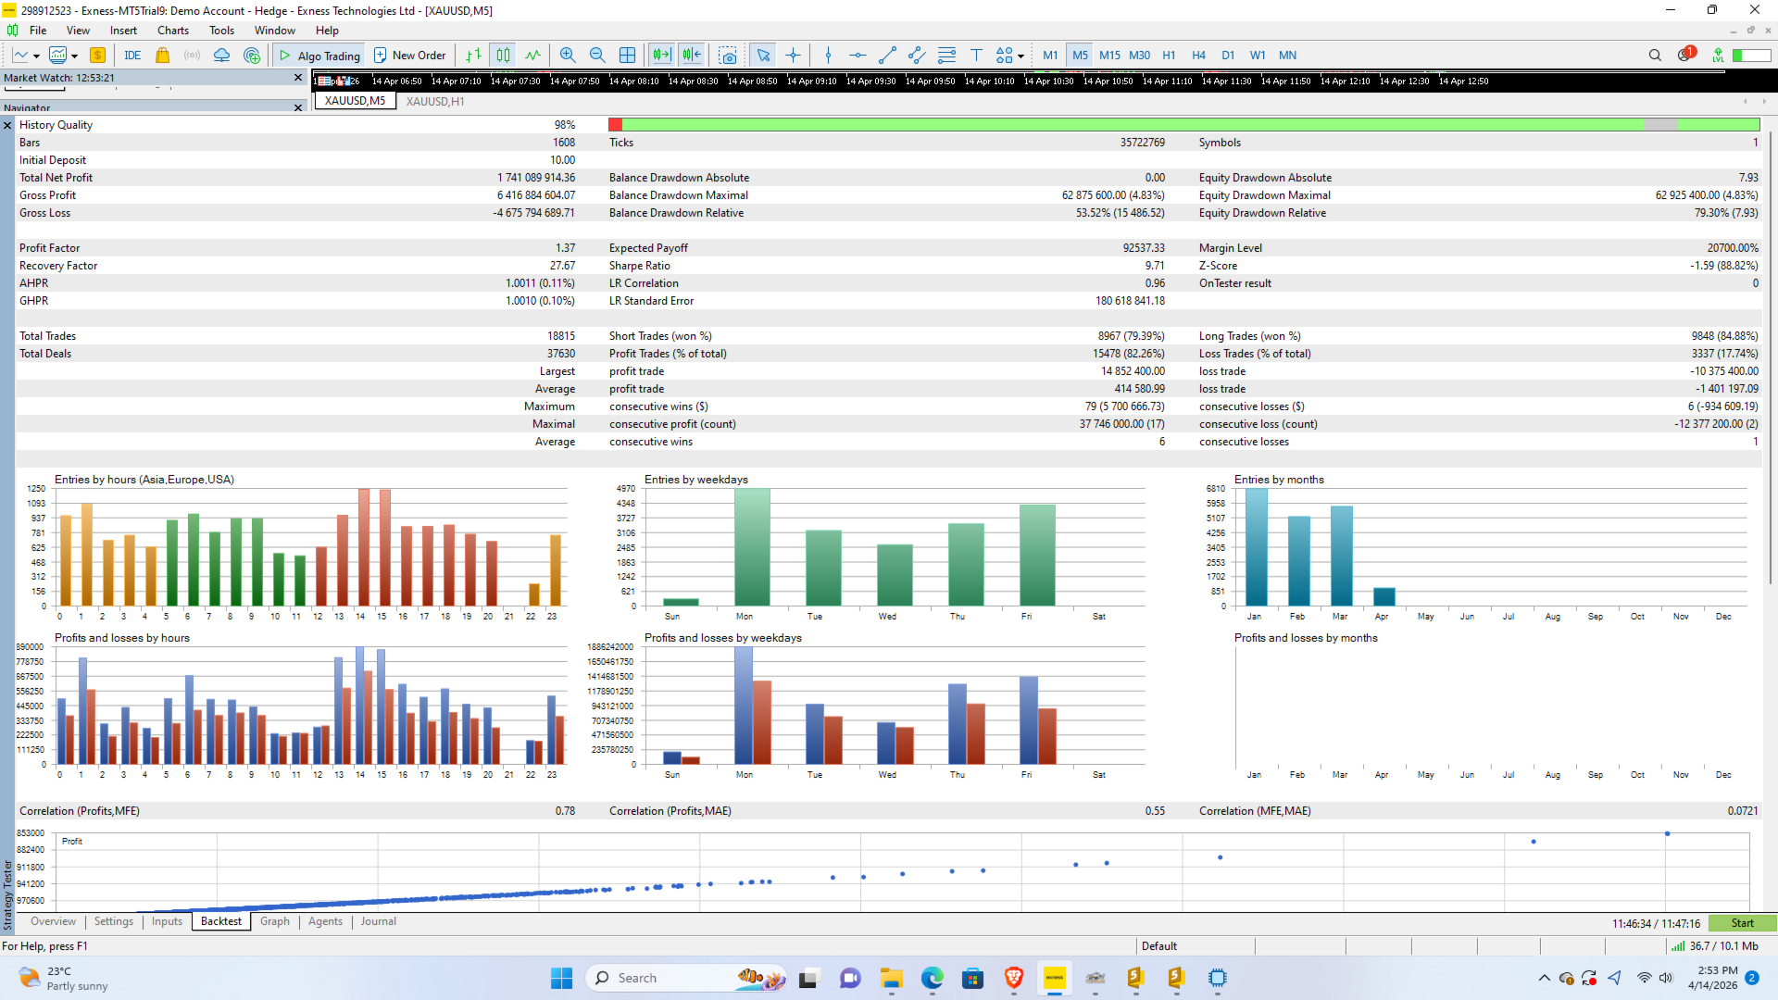Viewport: 1778px width, 1000px height.
Task: Open the Market shopping bag icon
Action: pos(163,56)
